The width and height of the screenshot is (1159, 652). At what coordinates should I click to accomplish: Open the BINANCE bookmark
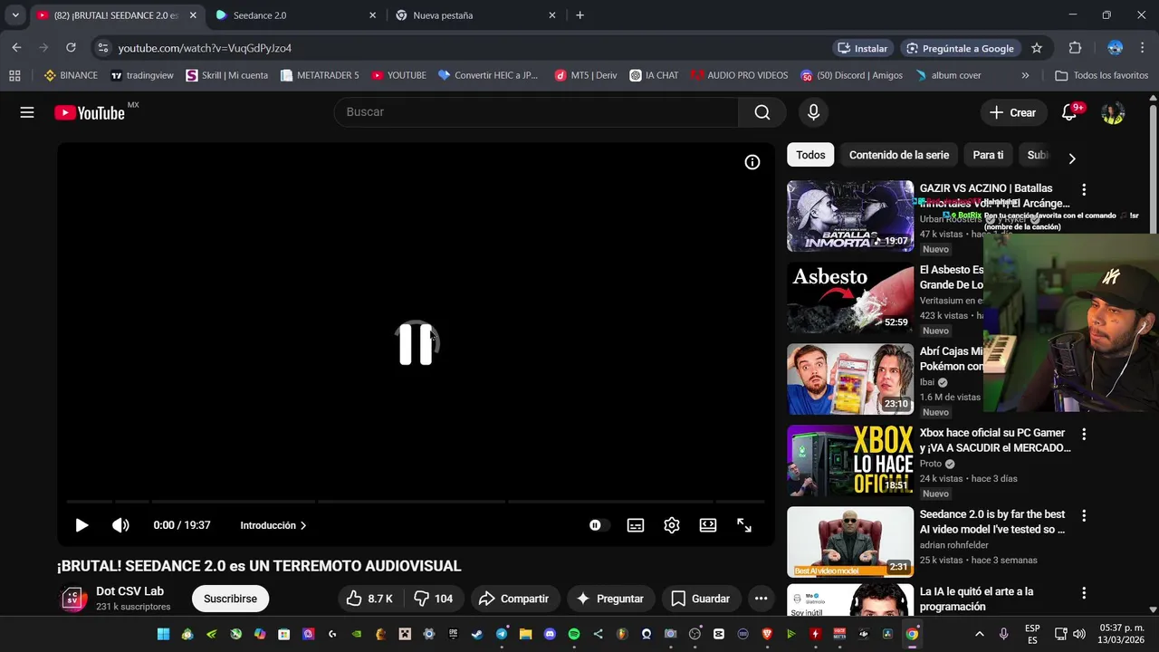coord(71,75)
